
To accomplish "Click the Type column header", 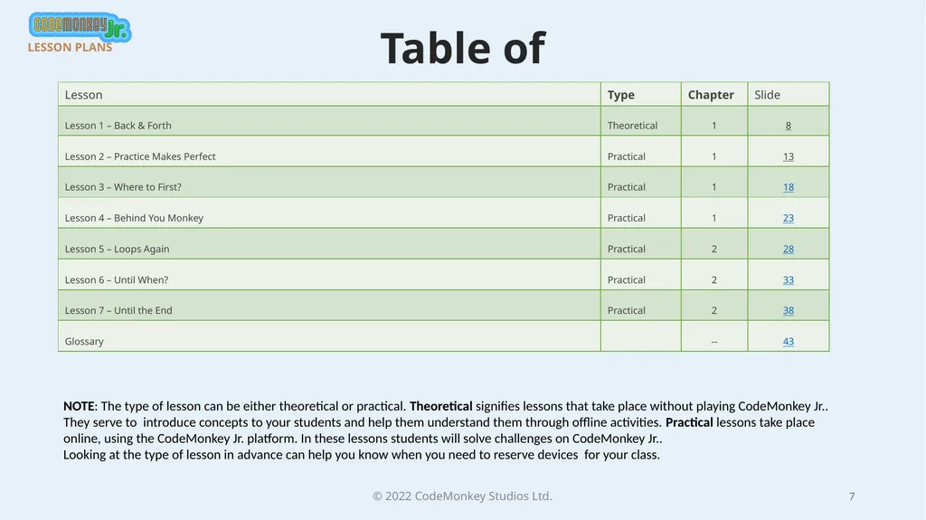I will [620, 95].
